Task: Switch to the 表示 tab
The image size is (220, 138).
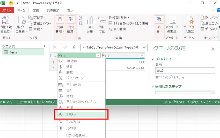Action: (70, 10)
